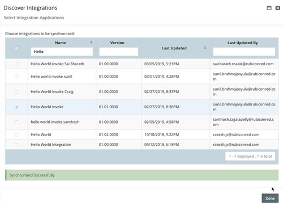Select the name Hello World Invoke Sai Sharath
The width and height of the screenshot is (283, 207).
click(57, 64)
